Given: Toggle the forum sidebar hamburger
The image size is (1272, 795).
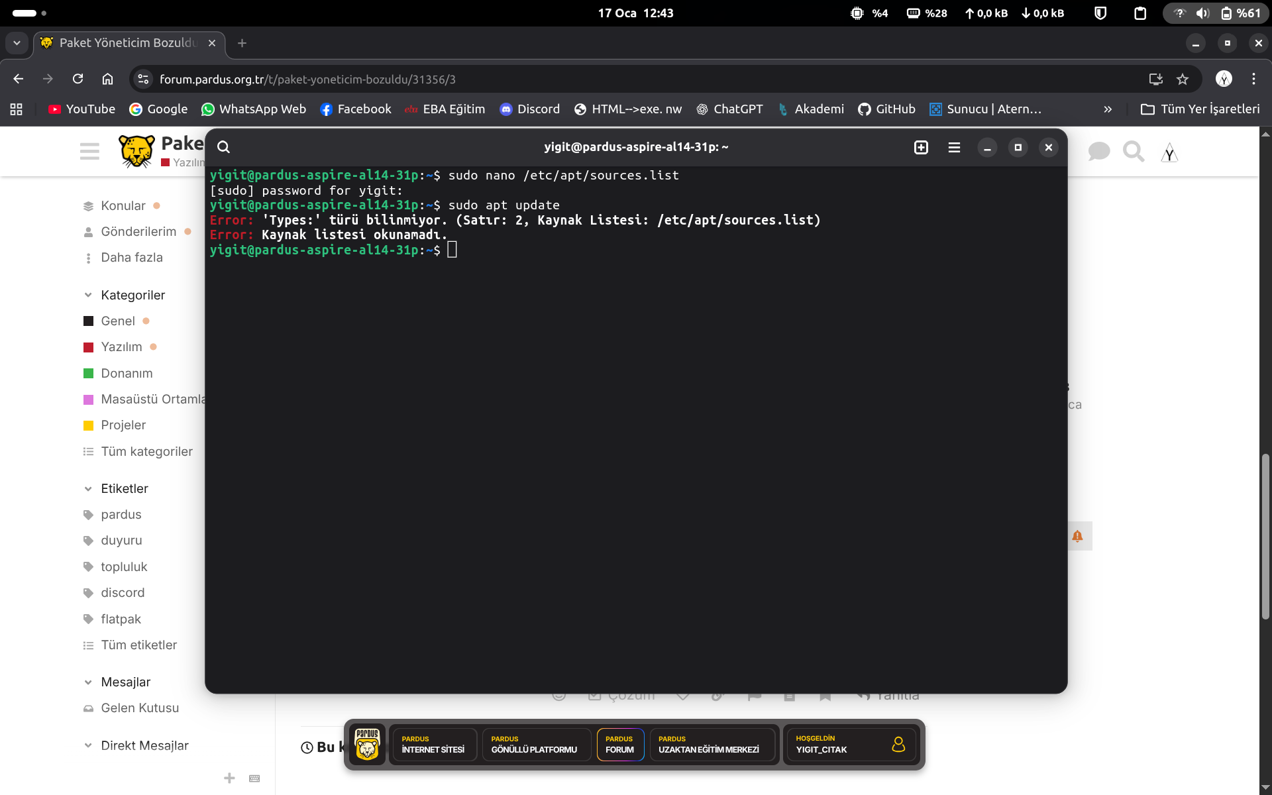Looking at the screenshot, I should click(x=89, y=152).
